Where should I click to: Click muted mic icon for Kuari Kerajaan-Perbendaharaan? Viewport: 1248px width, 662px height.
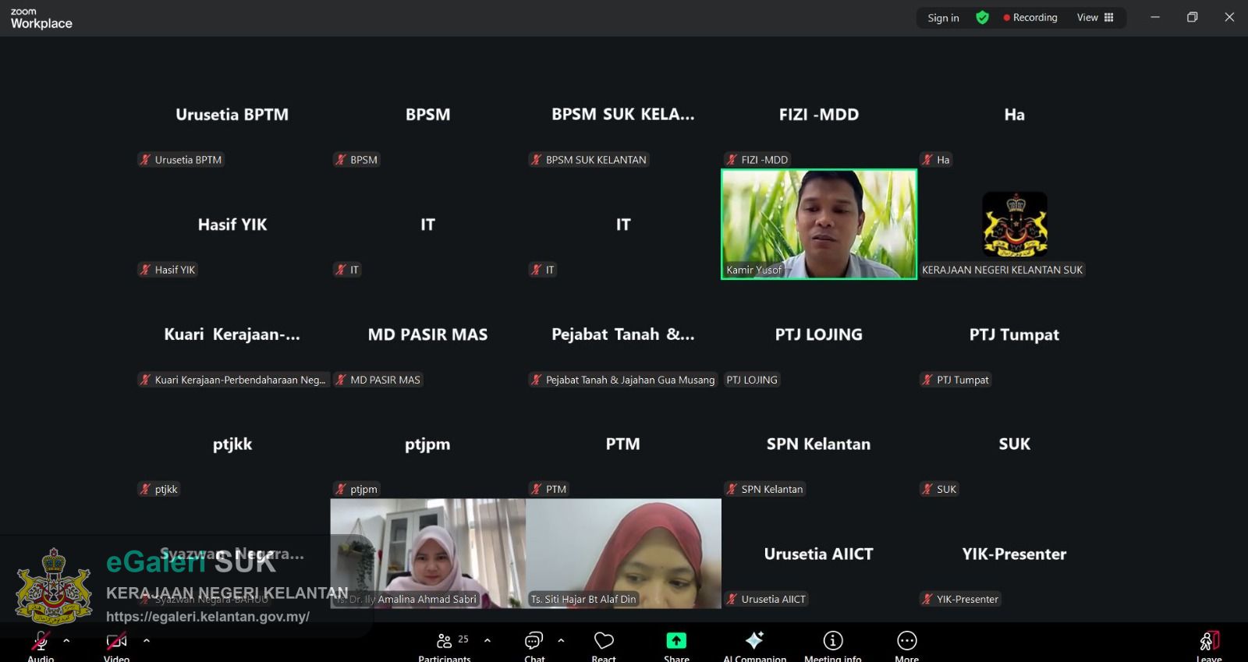145,380
